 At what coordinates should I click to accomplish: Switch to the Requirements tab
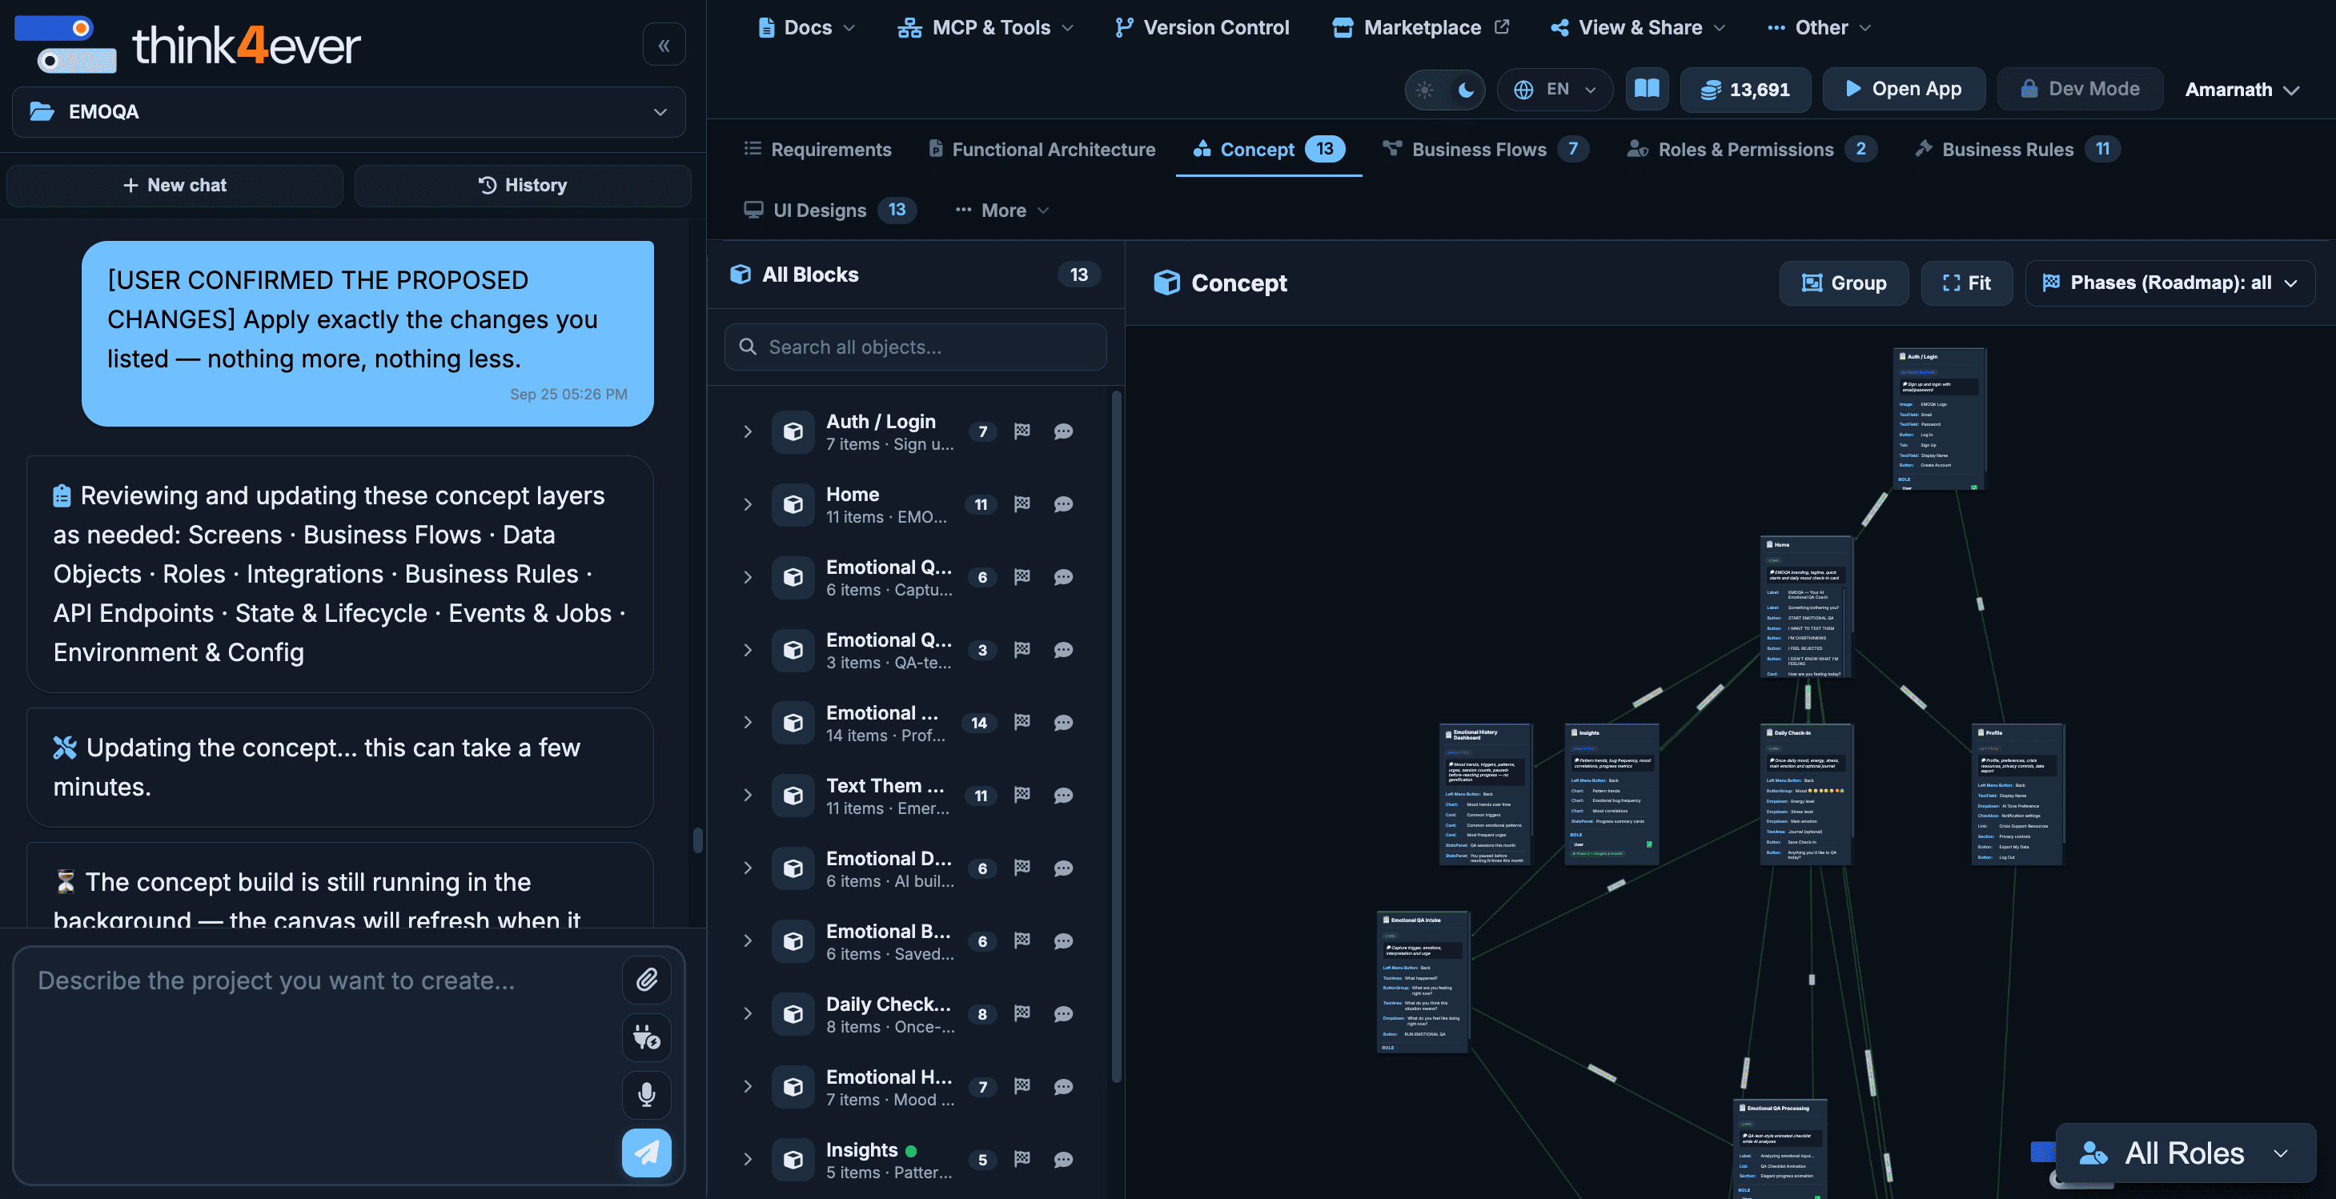817,149
